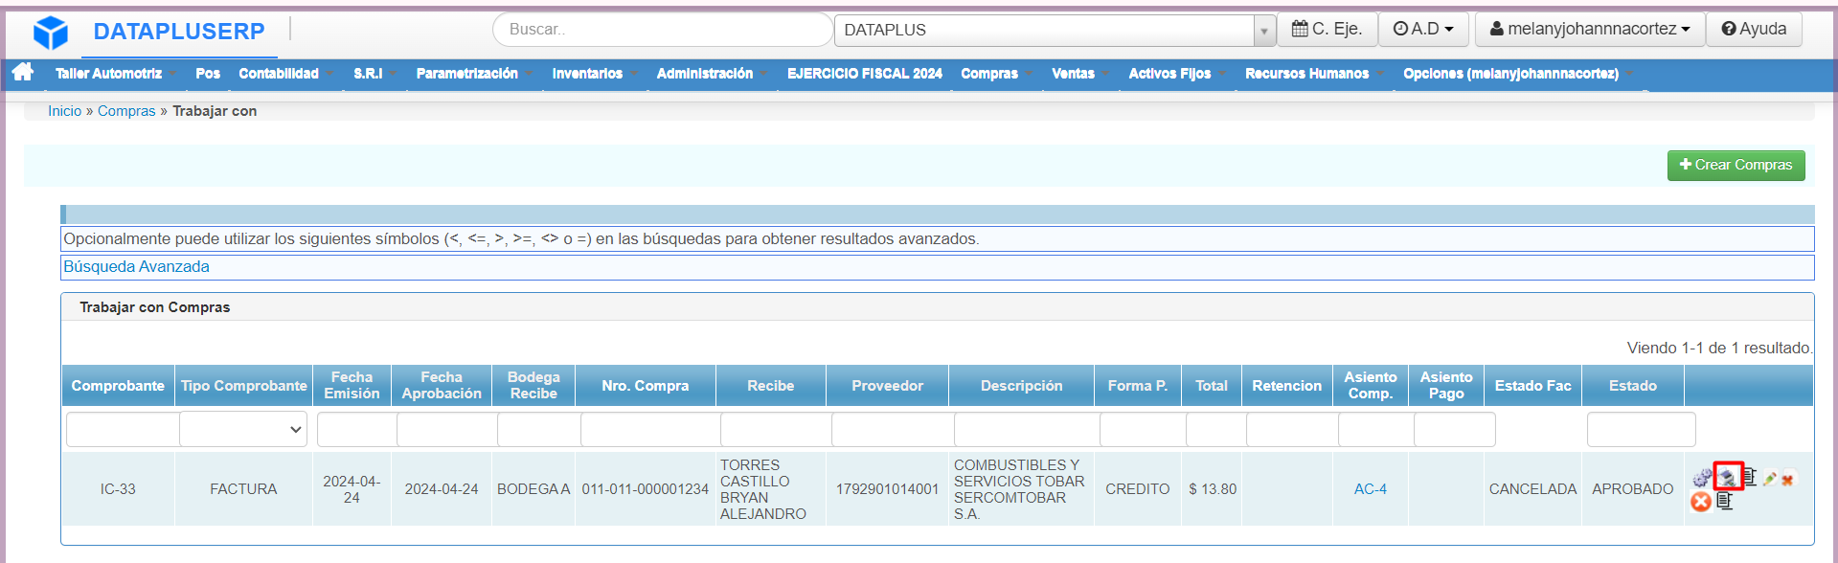Follow Compras breadcrumb link
Image resolution: width=1838 pixels, height=563 pixels.
(126, 111)
